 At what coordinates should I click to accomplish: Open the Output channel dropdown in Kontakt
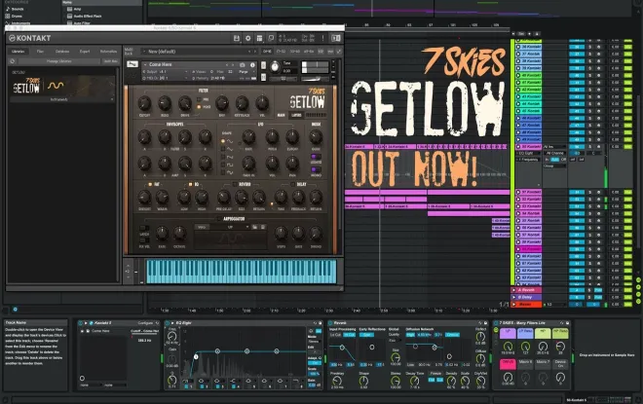pyautogui.click(x=165, y=72)
